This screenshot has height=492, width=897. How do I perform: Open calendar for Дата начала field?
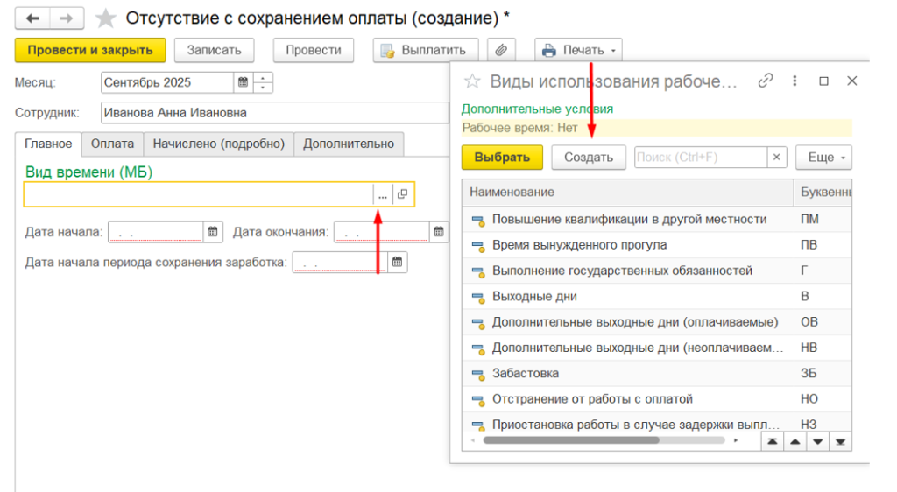pos(213,232)
